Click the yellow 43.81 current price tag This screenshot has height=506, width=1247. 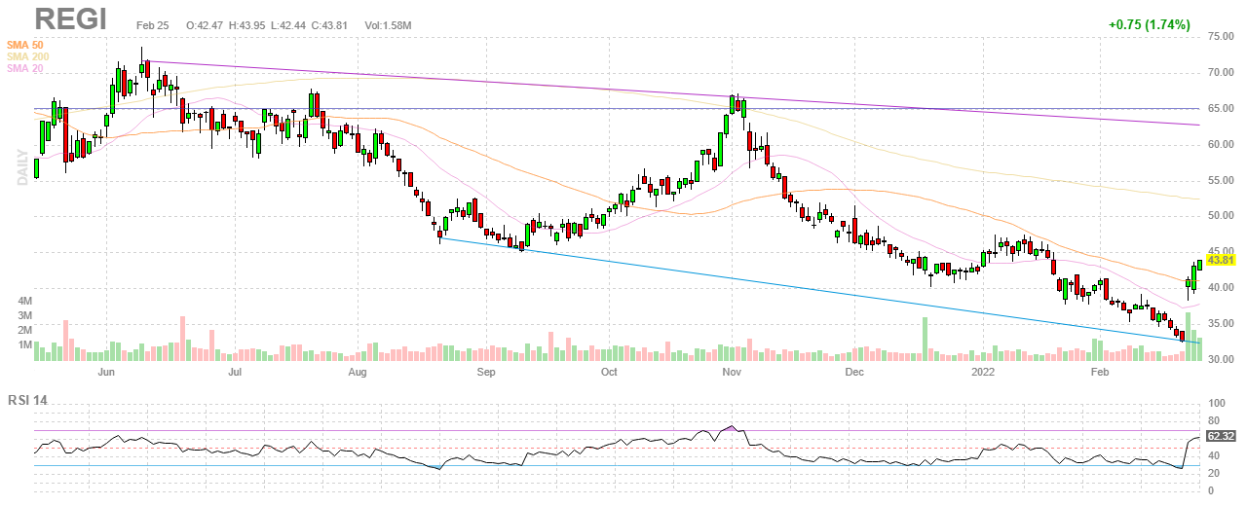click(x=1222, y=261)
